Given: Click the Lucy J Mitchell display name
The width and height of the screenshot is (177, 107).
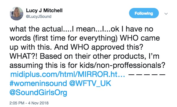Looking at the screenshot, I should click(x=44, y=11).
